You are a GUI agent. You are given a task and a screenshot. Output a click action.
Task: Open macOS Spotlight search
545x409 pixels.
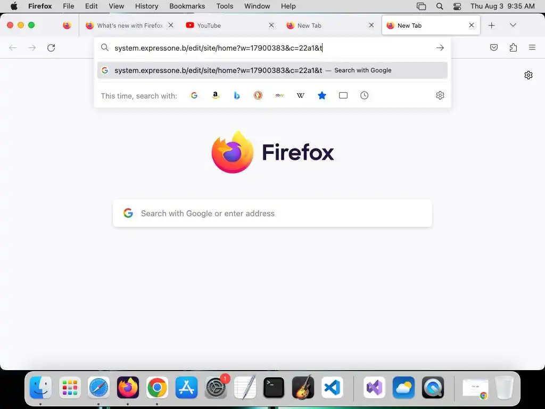[440, 6]
